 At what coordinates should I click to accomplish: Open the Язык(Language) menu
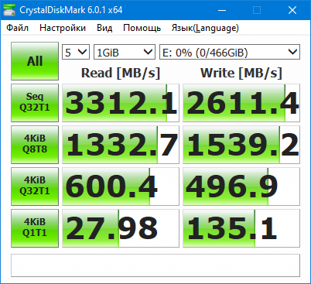[x=205, y=28]
